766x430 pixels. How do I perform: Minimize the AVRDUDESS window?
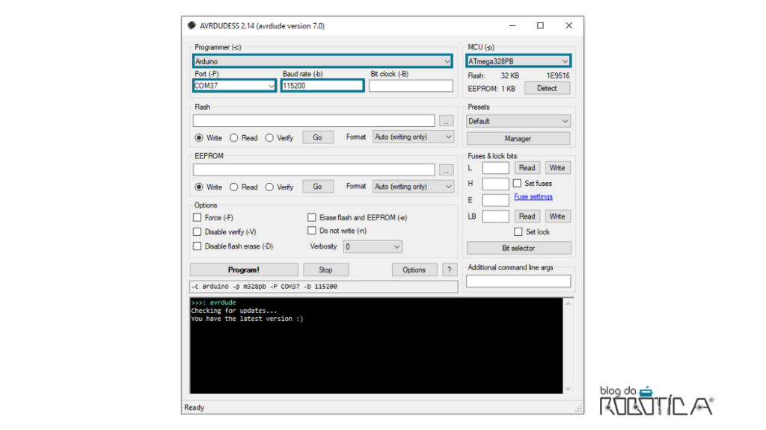coord(512,25)
